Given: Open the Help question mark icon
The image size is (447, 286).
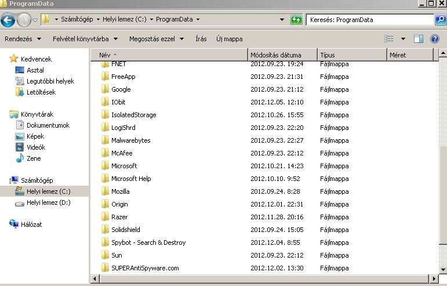Looking at the screenshot, I should (435, 39).
